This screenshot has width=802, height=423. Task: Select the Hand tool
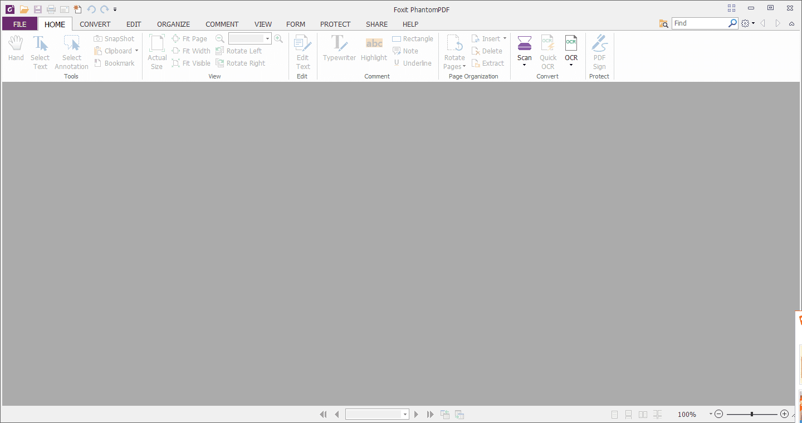[16, 48]
